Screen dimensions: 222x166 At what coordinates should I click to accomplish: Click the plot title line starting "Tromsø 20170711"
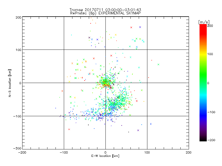(x=105, y=10)
